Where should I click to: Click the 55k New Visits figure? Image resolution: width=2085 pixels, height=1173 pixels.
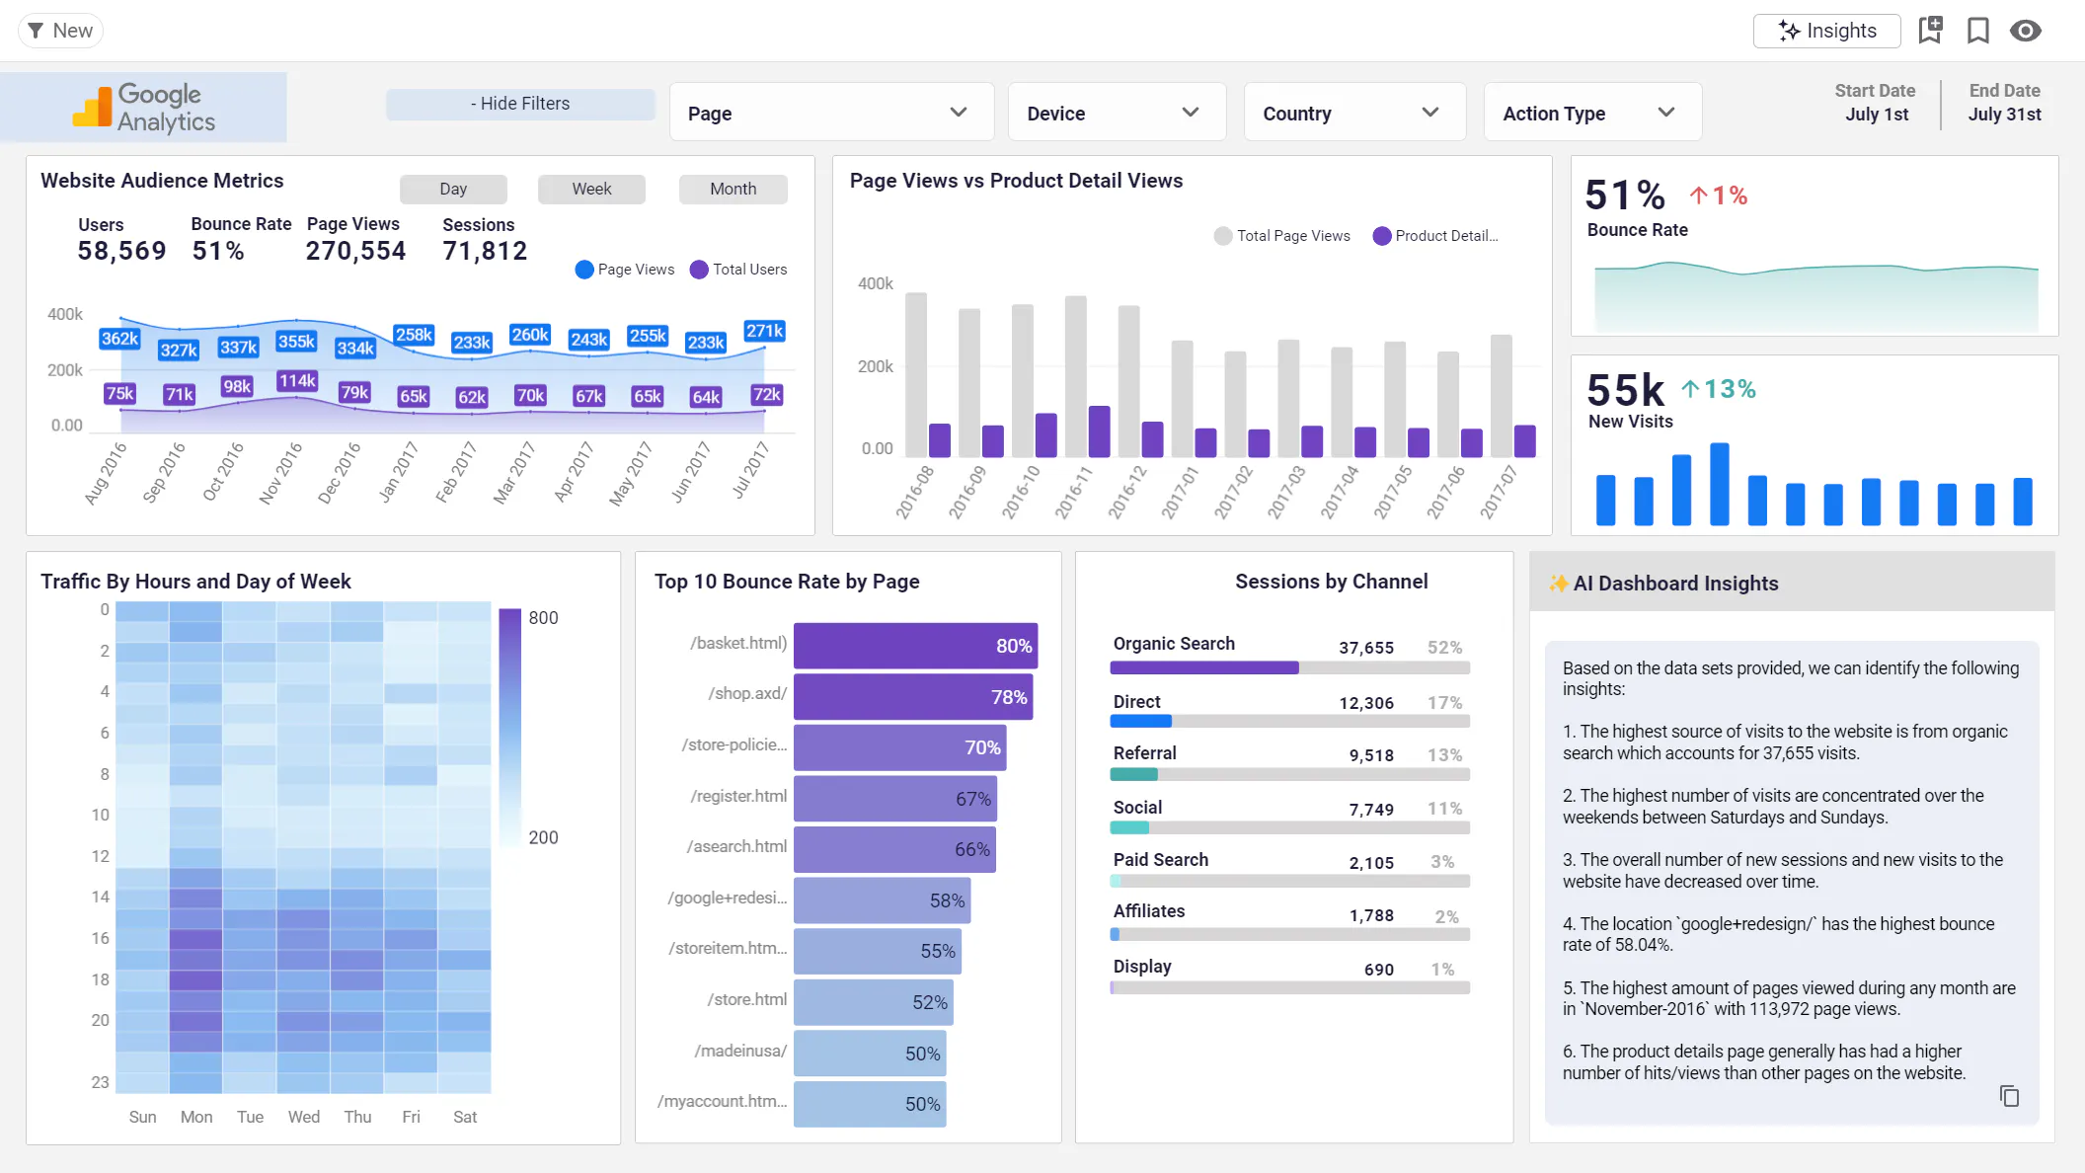pyautogui.click(x=1625, y=391)
